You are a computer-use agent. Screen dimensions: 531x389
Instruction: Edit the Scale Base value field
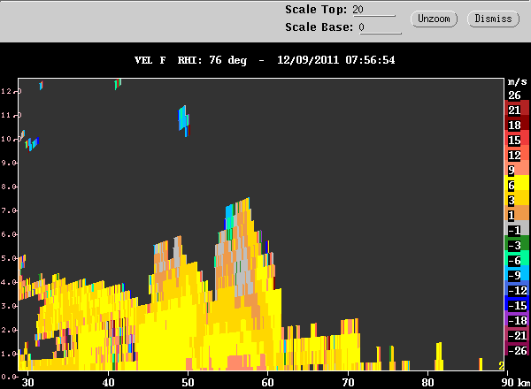point(380,27)
